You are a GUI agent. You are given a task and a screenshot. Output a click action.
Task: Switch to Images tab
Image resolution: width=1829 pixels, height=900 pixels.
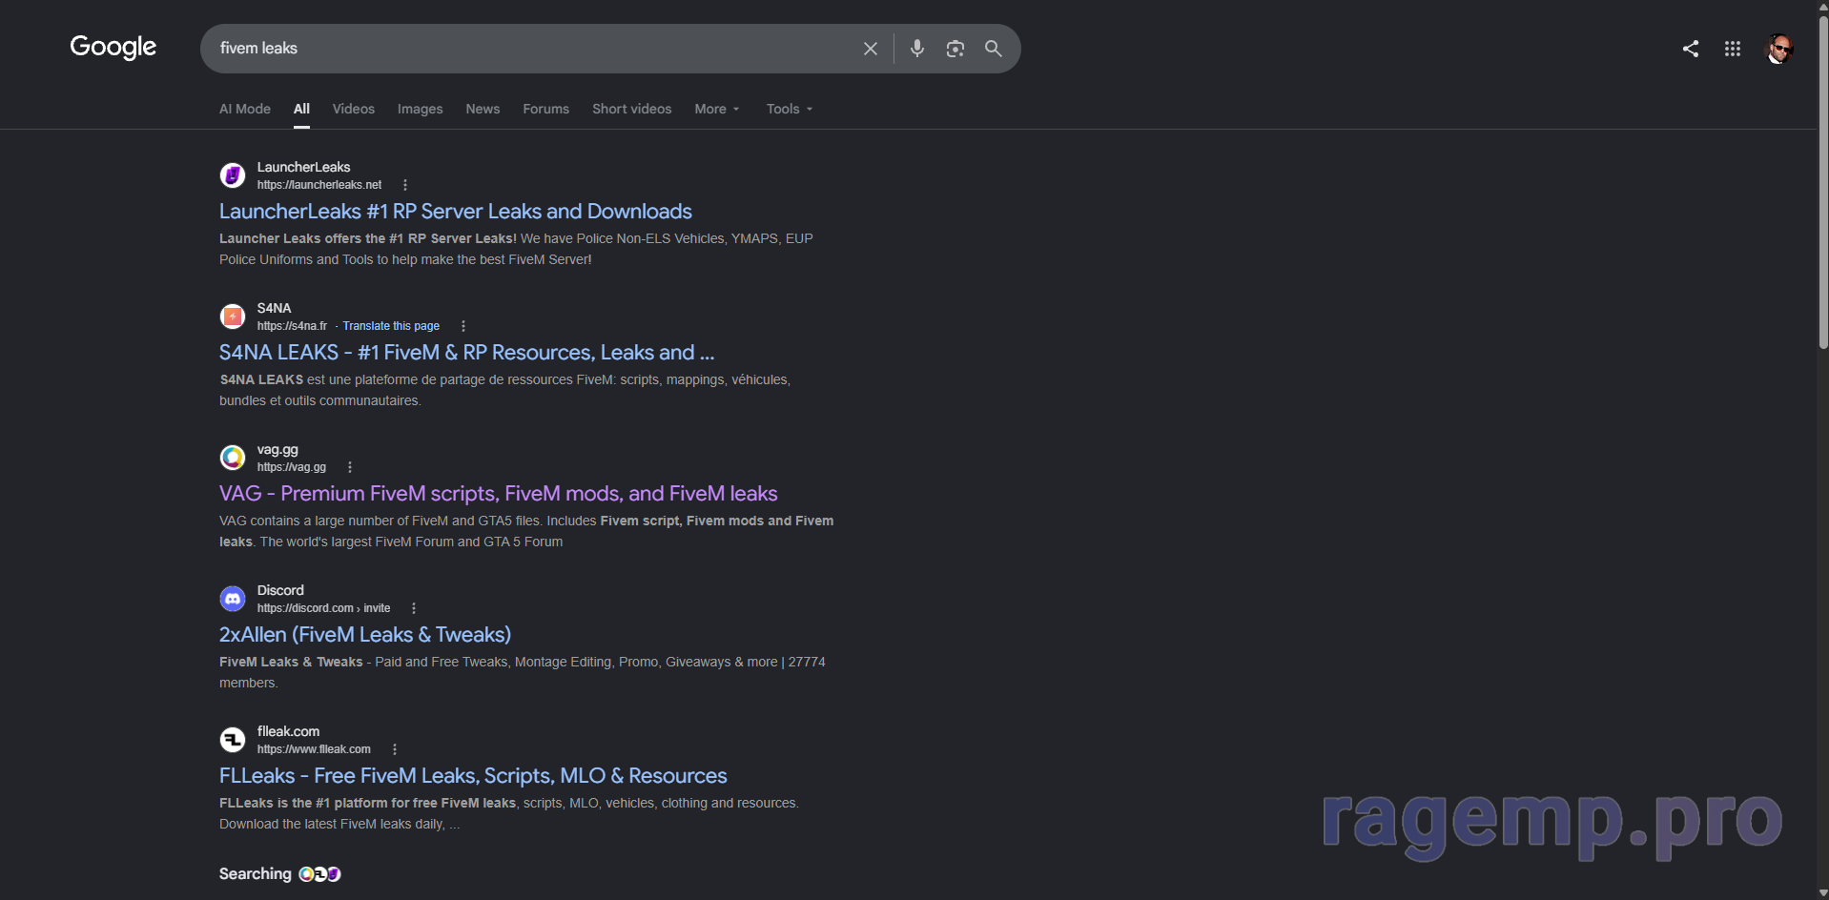[x=421, y=109]
